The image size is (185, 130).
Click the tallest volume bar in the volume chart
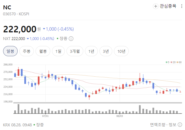point(18,109)
